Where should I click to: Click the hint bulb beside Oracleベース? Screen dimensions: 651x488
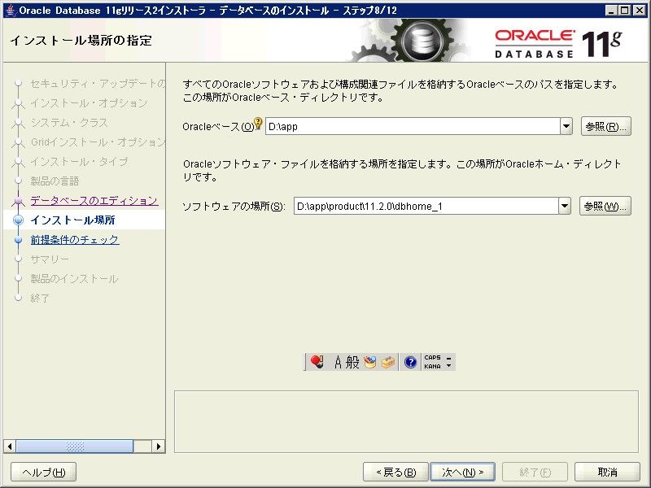click(x=259, y=124)
